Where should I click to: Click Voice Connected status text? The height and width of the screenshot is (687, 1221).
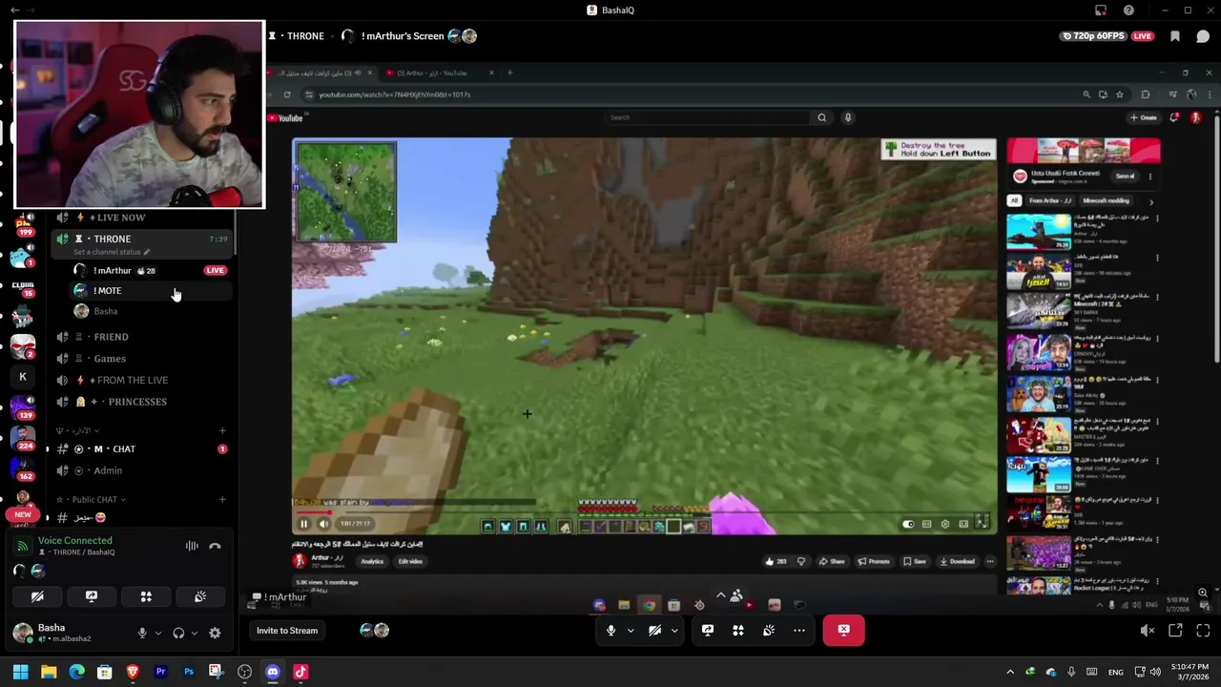click(x=75, y=540)
